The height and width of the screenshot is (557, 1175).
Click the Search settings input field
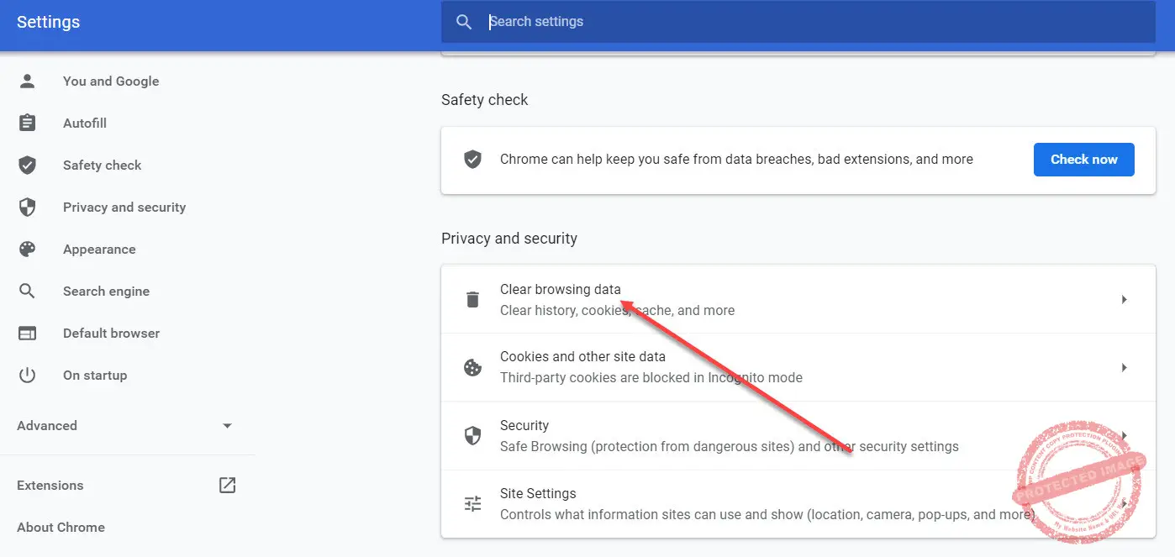(798, 22)
